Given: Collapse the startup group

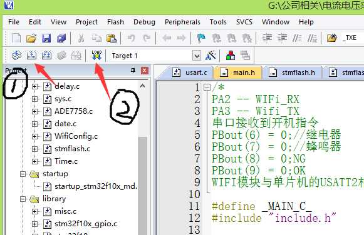Looking at the screenshot, I should (x=23, y=174).
